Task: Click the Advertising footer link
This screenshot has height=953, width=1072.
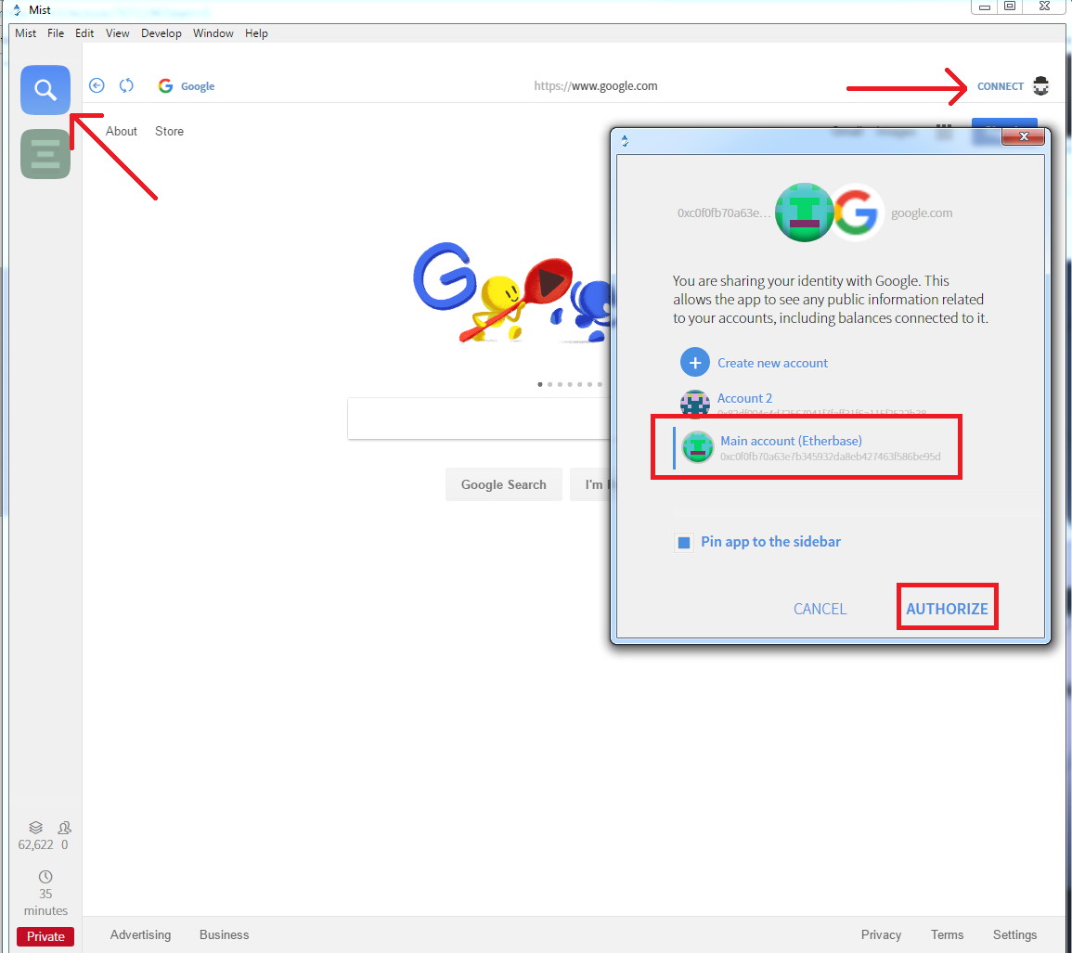Action: pyautogui.click(x=140, y=934)
